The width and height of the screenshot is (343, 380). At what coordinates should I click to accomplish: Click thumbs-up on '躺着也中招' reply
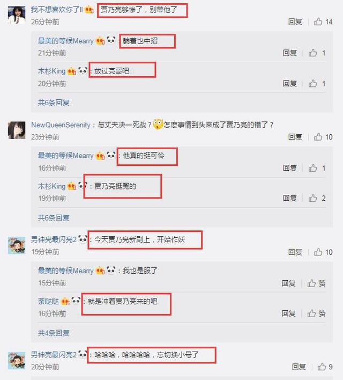317,53
